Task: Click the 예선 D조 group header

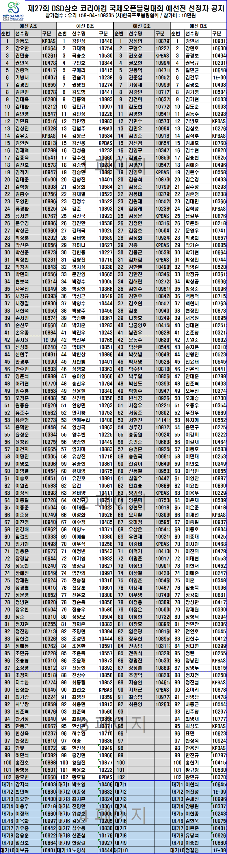Action: [x=199, y=26]
